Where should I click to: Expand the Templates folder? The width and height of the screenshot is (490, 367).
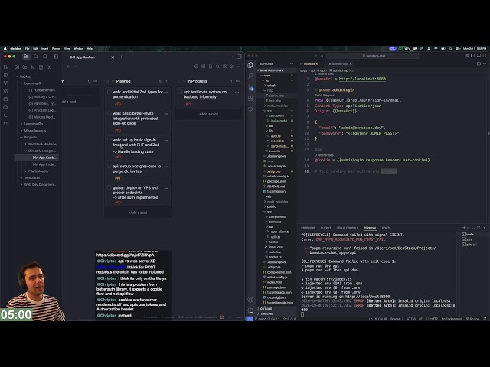click(x=21, y=177)
